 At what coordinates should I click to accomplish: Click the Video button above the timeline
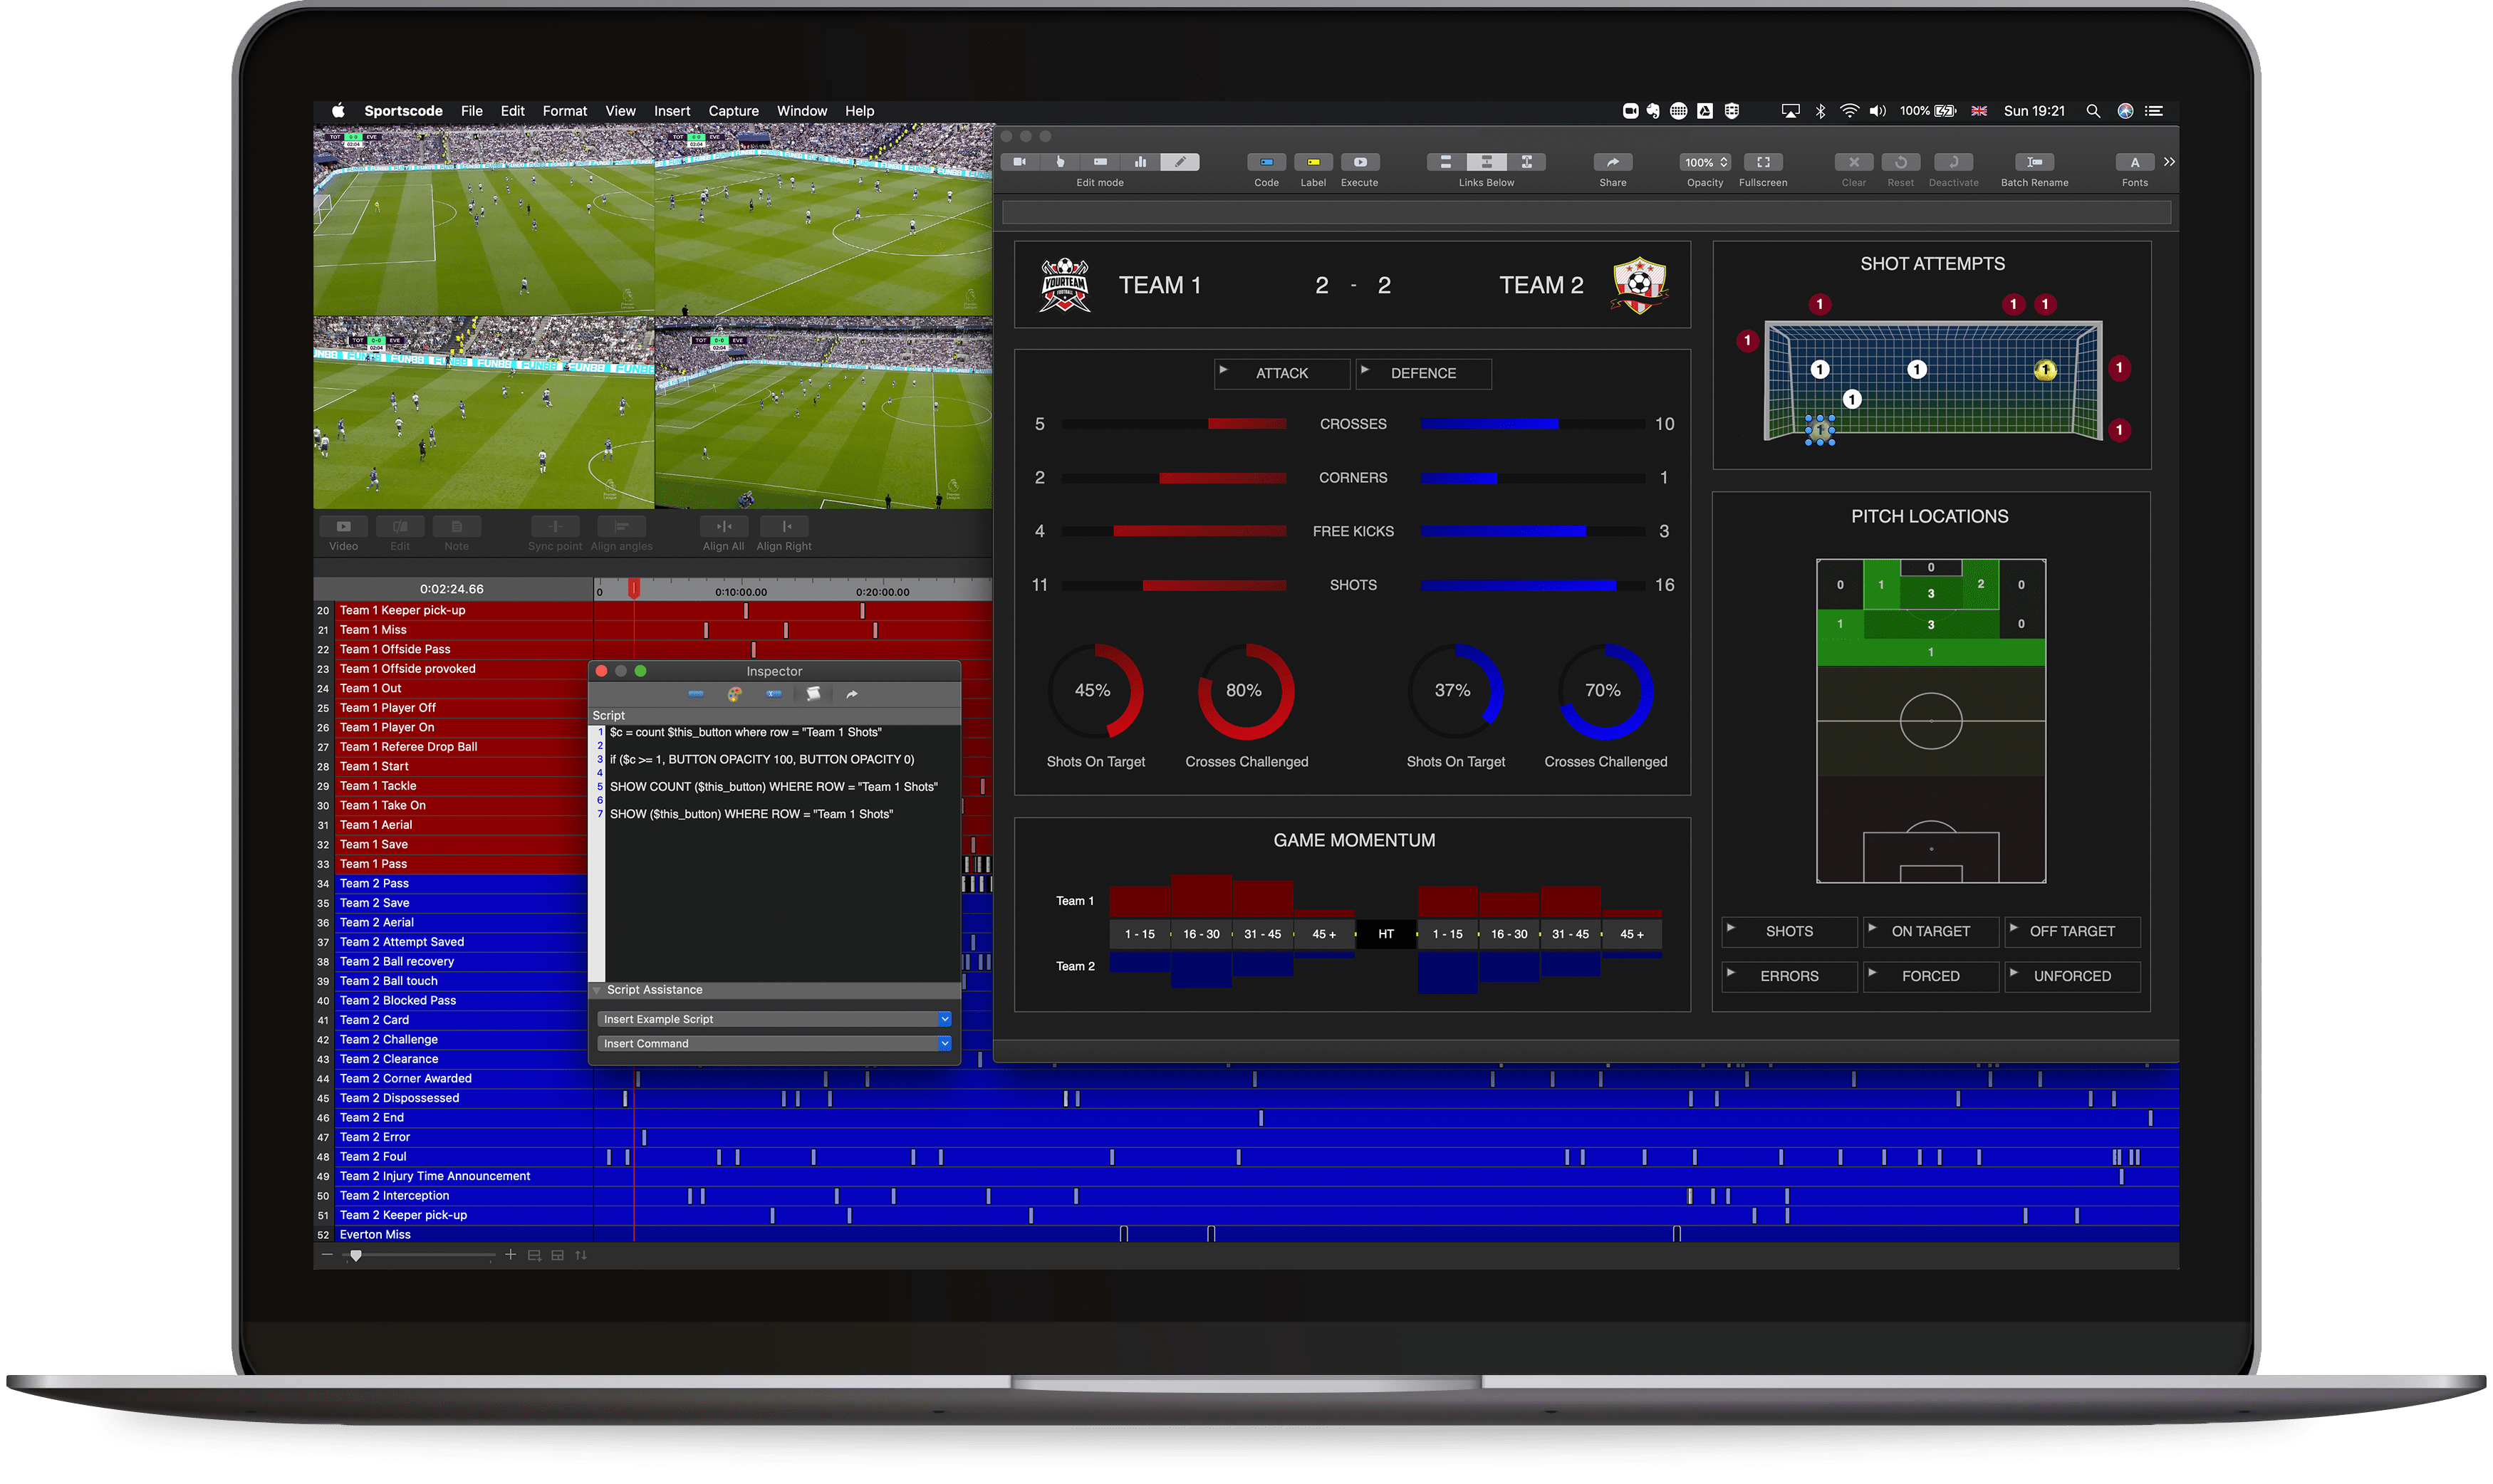(x=343, y=527)
